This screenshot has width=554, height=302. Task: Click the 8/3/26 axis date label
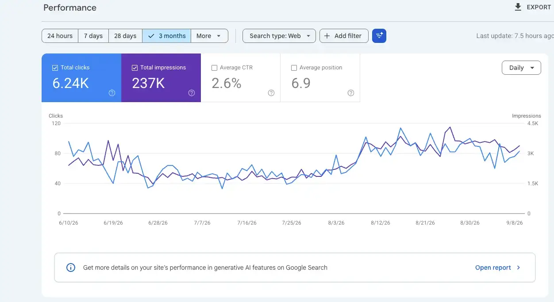click(336, 223)
